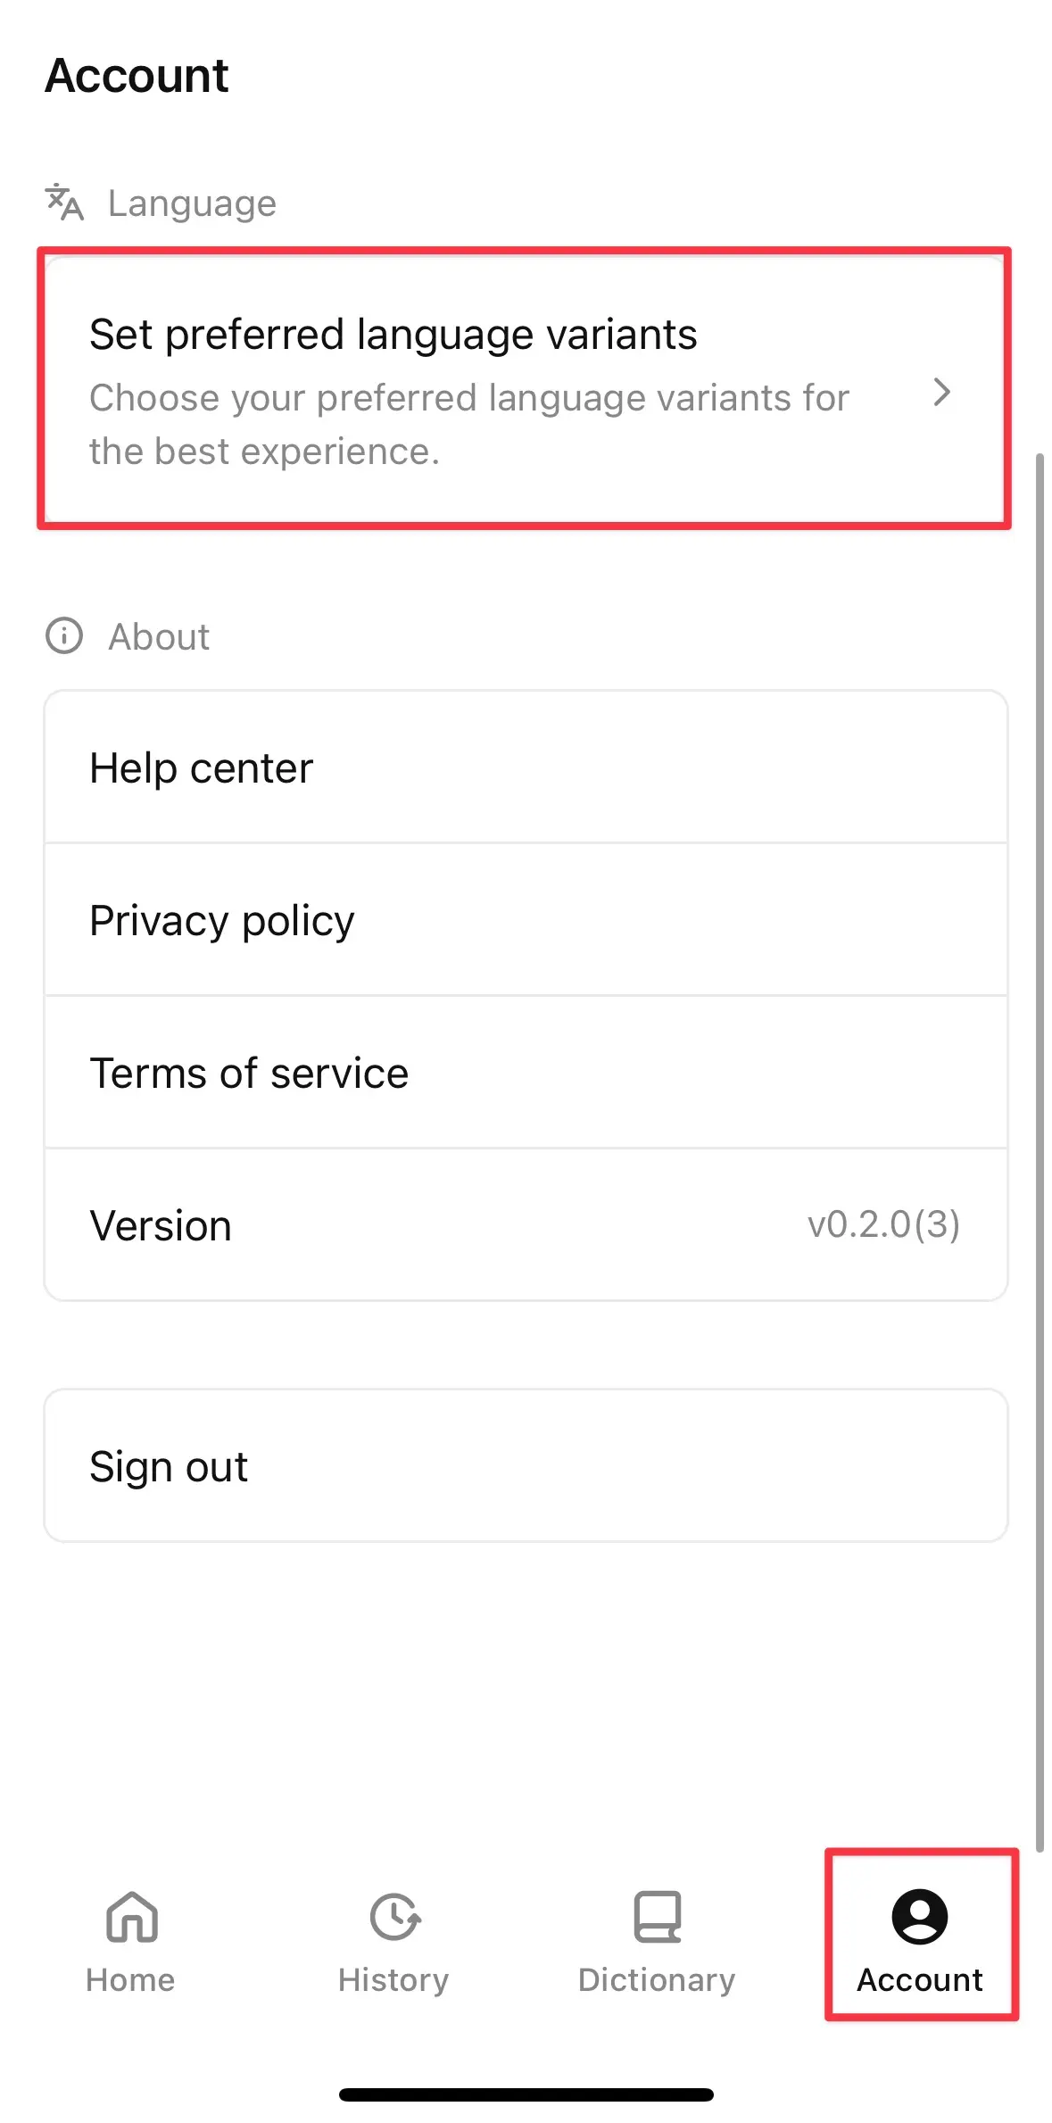
Task: Click the Account page heading
Action: [x=137, y=75]
